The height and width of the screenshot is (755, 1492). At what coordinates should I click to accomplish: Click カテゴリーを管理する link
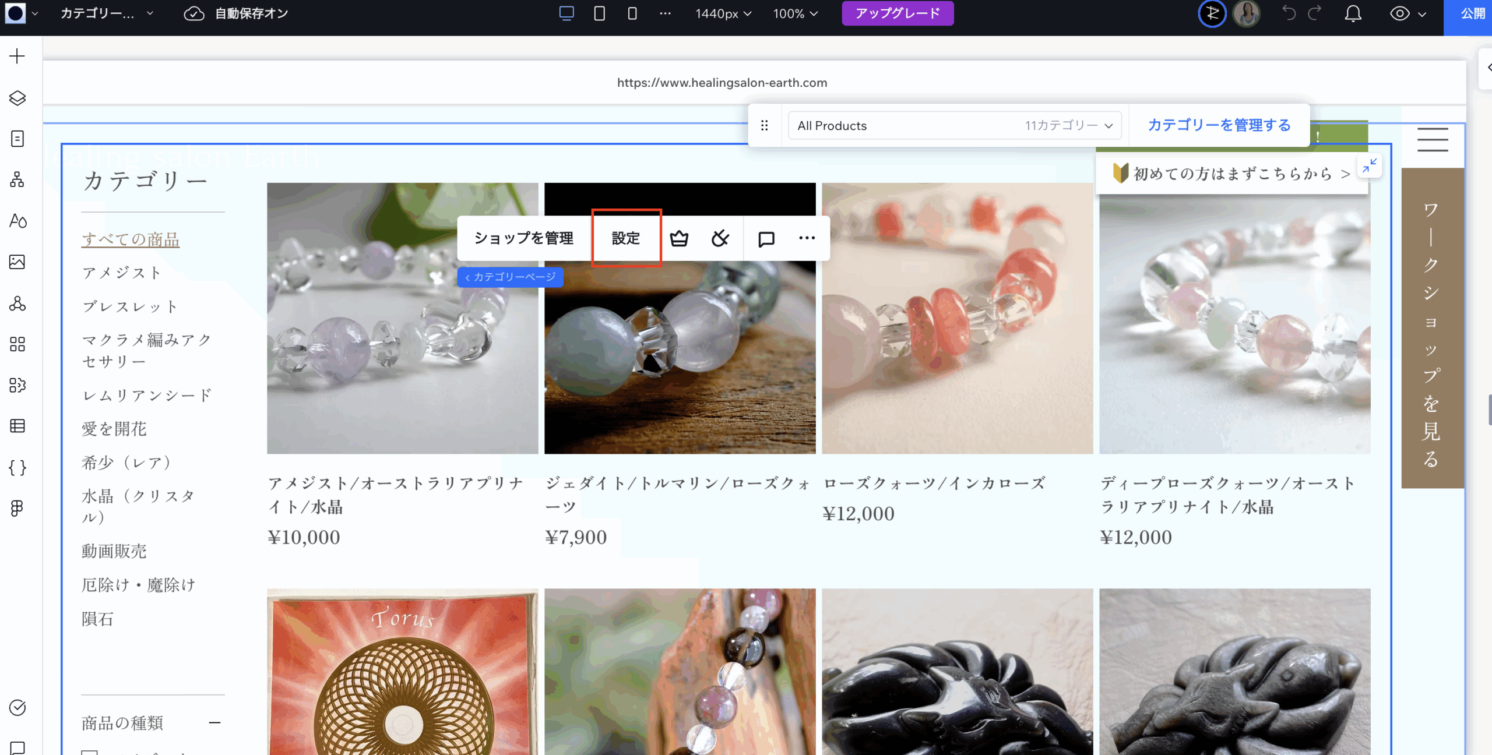[1219, 125]
